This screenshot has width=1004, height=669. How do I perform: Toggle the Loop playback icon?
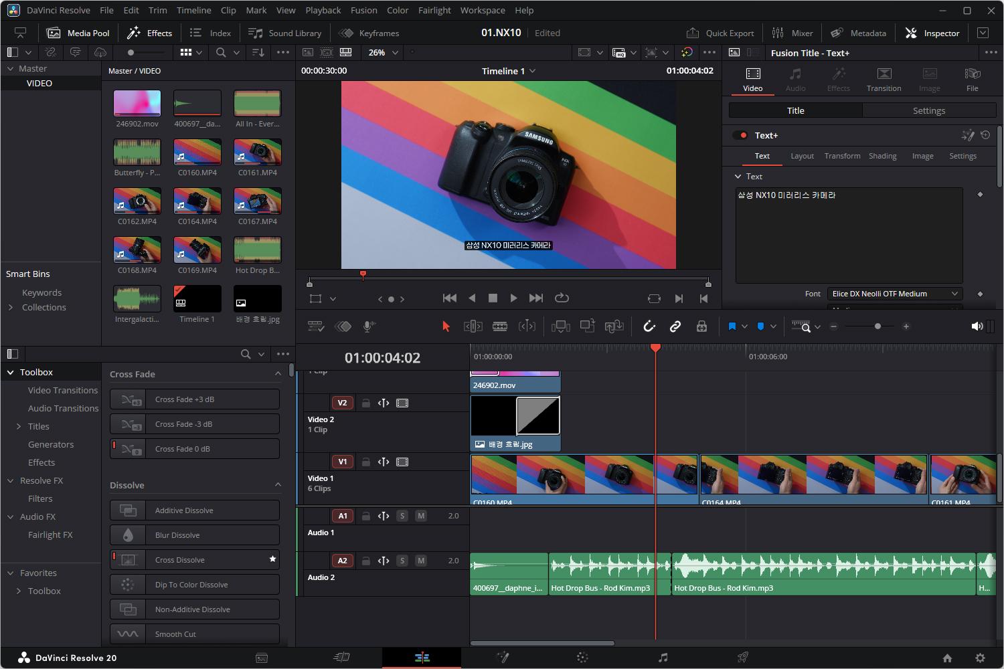[562, 298]
